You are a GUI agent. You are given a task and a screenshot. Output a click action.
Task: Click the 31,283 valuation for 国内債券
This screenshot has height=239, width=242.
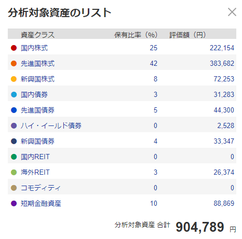point(224,94)
